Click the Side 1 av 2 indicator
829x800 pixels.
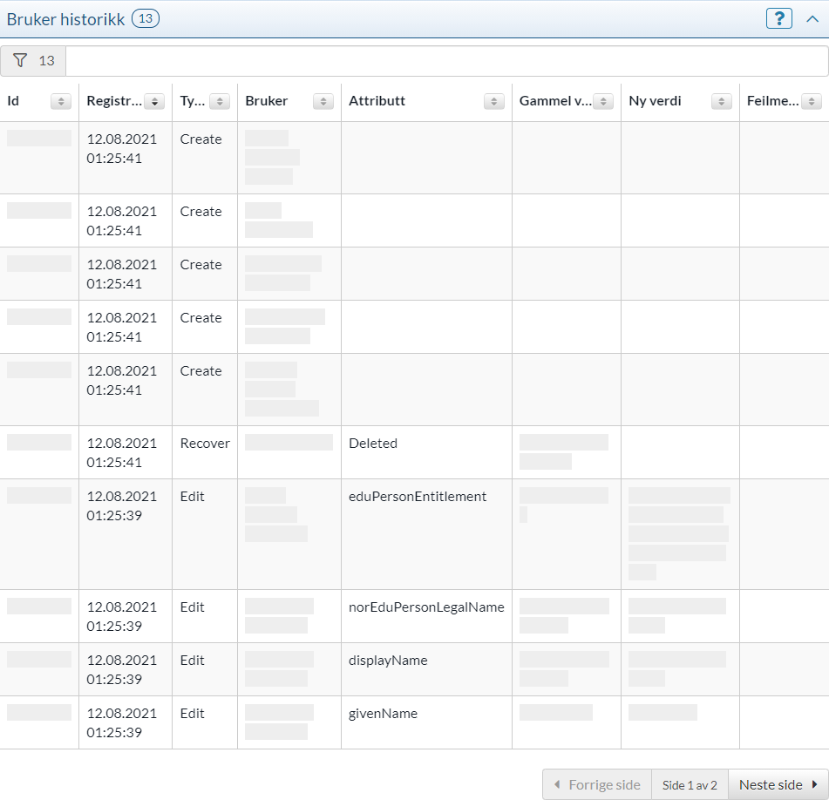click(690, 784)
